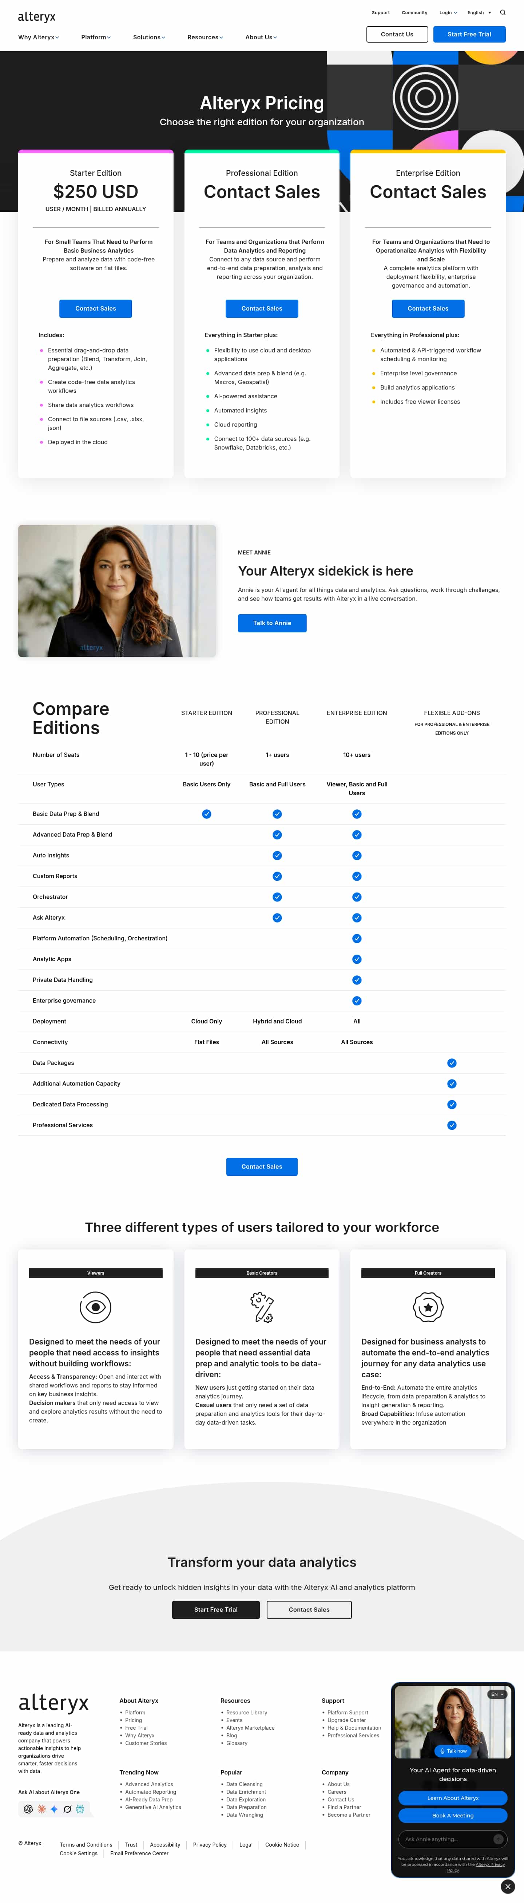Click the alteryx logo in the header
The image size is (524, 1903).
coord(36,16)
